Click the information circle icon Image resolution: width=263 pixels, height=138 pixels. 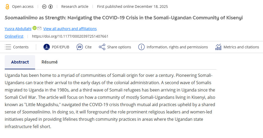pyautogui.click(x=141, y=47)
